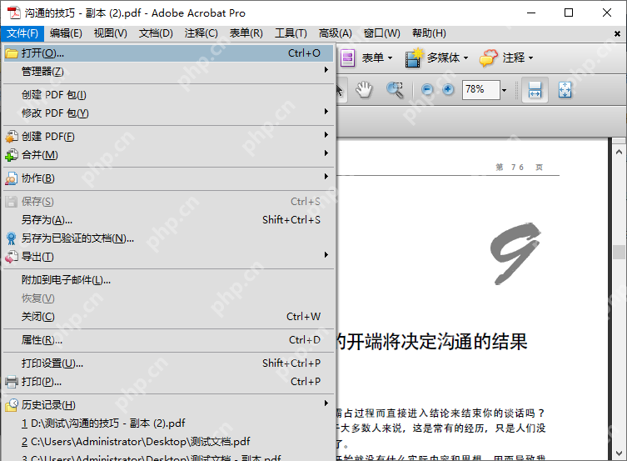Viewport: 627px width, 461px height.
Task: Select 创建 PDF 包(I) menu item
Action: [x=168, y=95]
